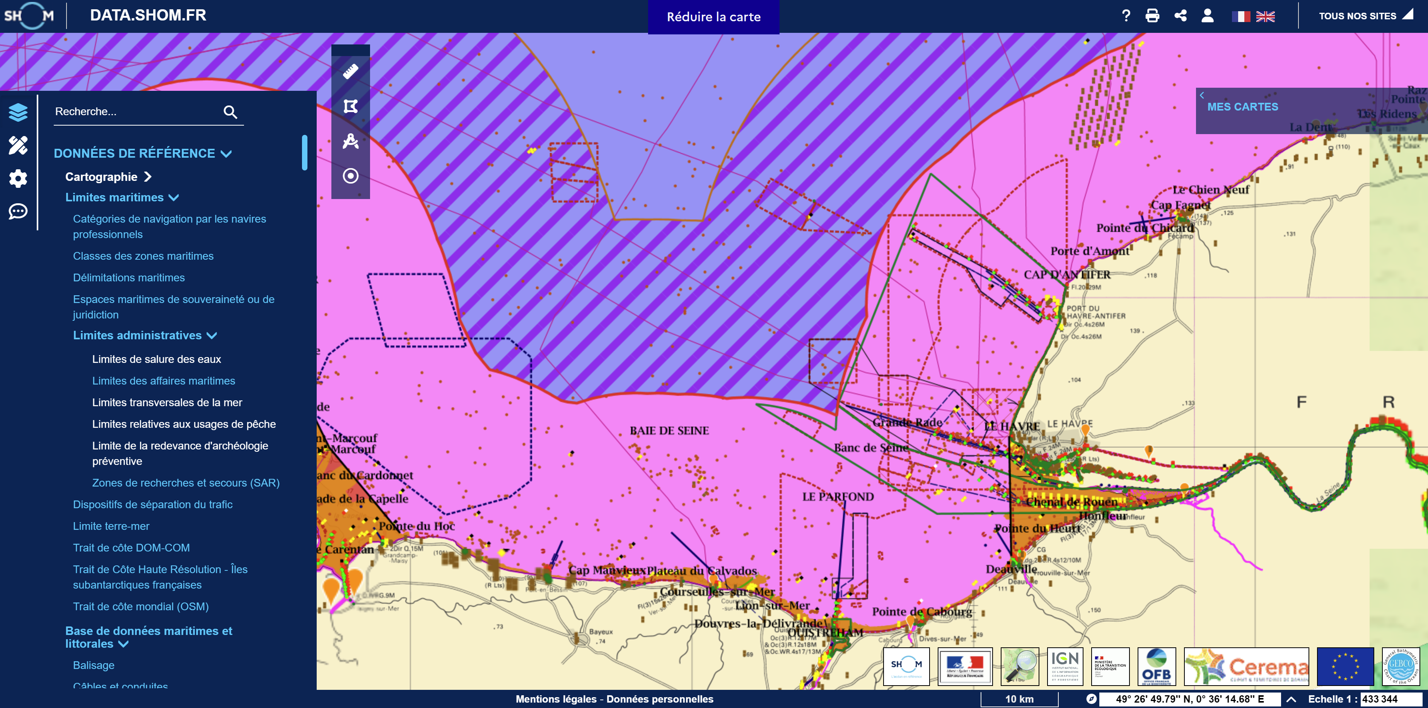Switch language to French flag
Image resolution: width=1428 pixels, height=708 pixels.
tap(1240, 17)
